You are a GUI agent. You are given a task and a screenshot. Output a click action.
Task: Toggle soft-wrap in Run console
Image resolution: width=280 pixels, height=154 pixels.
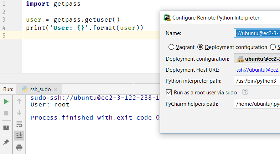19,124
